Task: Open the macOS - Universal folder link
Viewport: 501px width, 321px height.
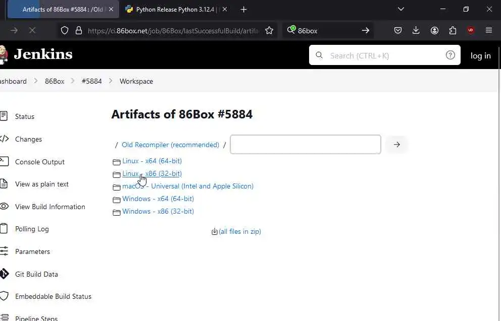Action: pos(187,186)
